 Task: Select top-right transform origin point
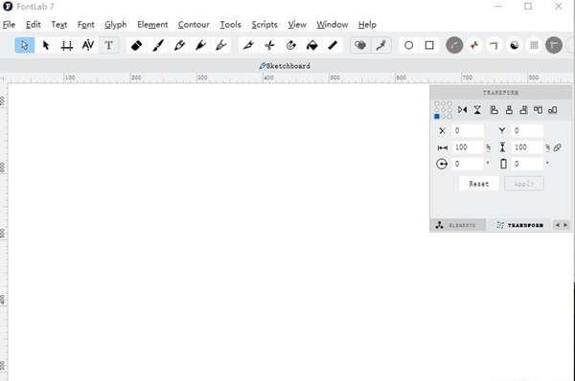coord(449,103)
